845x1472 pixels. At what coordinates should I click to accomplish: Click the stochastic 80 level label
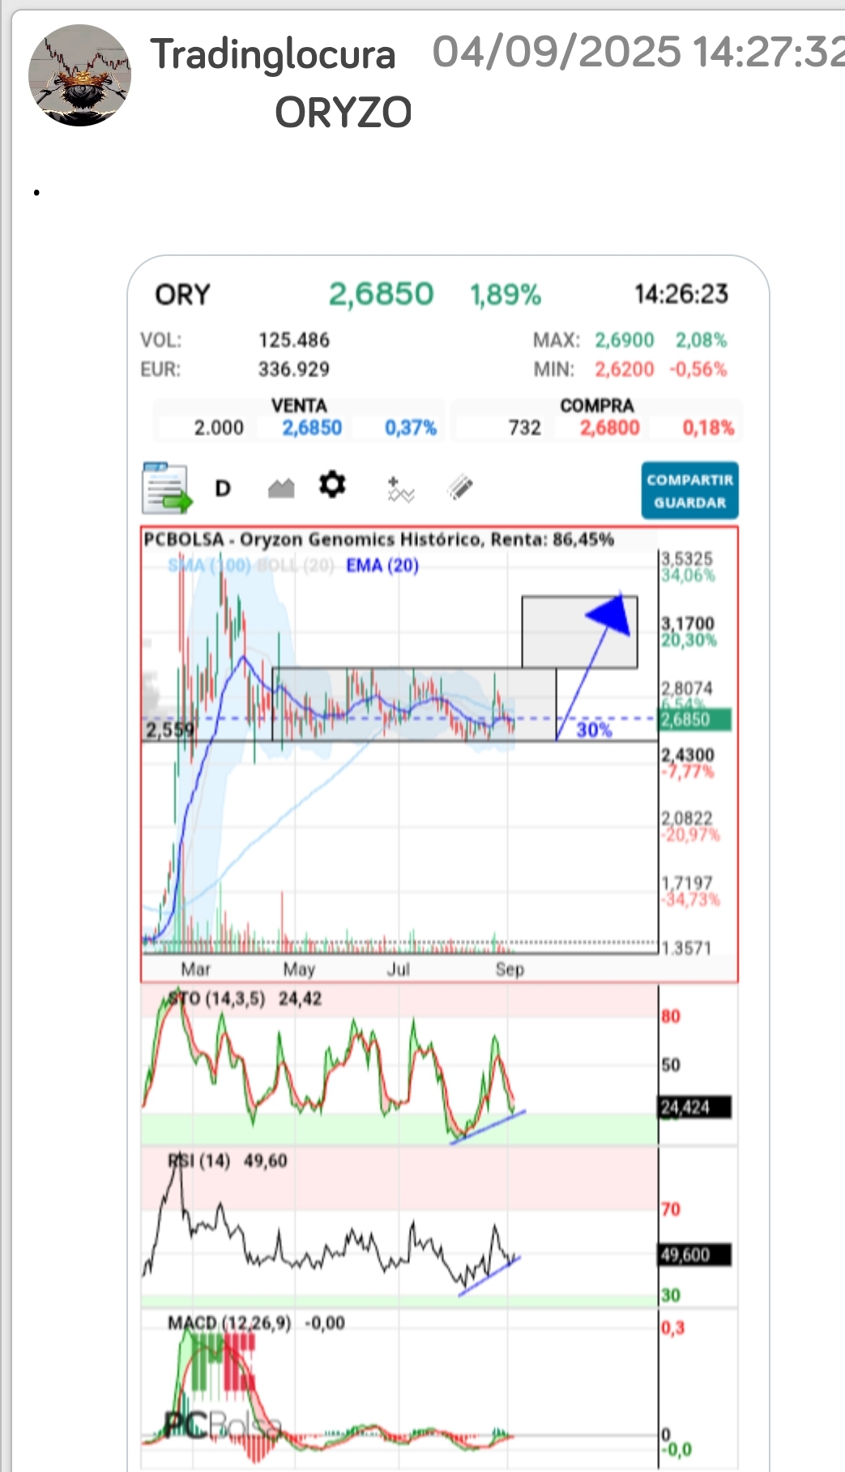pos(671,1016)
